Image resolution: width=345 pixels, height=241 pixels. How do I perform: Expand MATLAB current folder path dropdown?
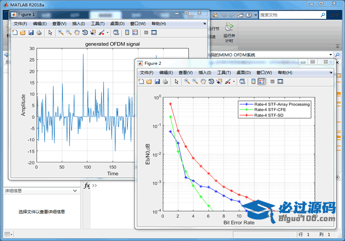click(331, 54)
